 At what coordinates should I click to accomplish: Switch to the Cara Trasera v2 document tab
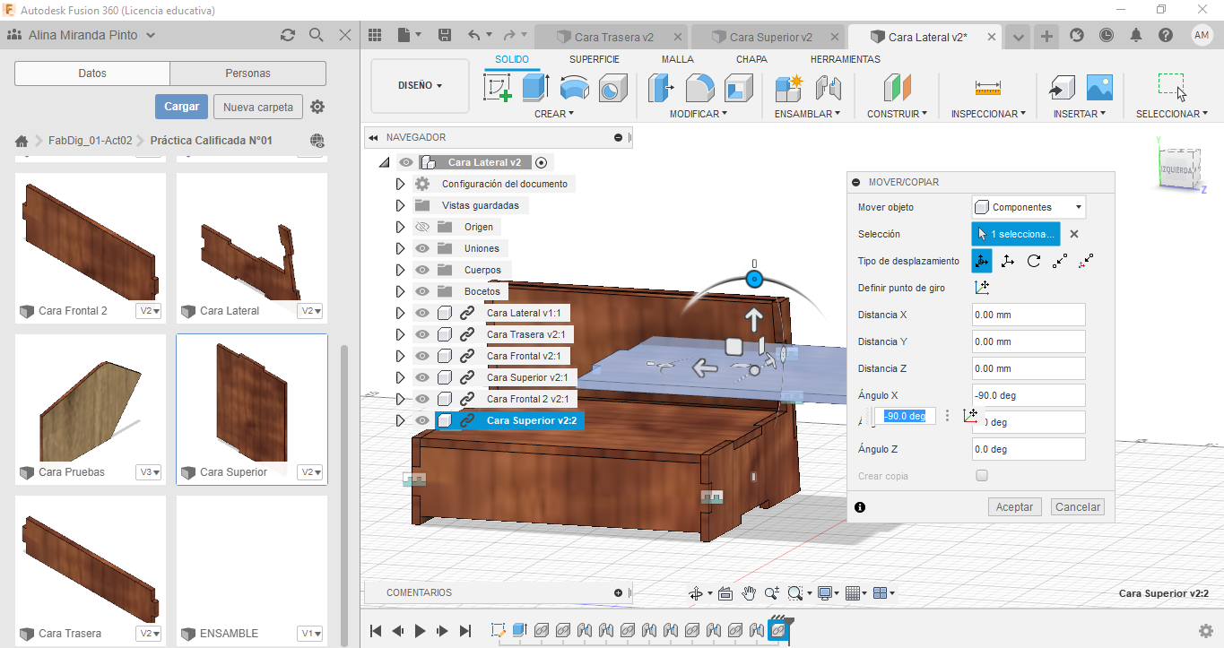(x=613, y=37)
